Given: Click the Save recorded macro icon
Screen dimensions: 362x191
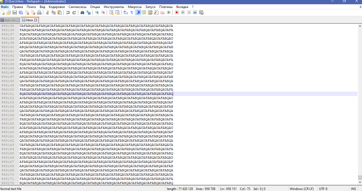Looking at the screenshot, I should pos(201,12).
